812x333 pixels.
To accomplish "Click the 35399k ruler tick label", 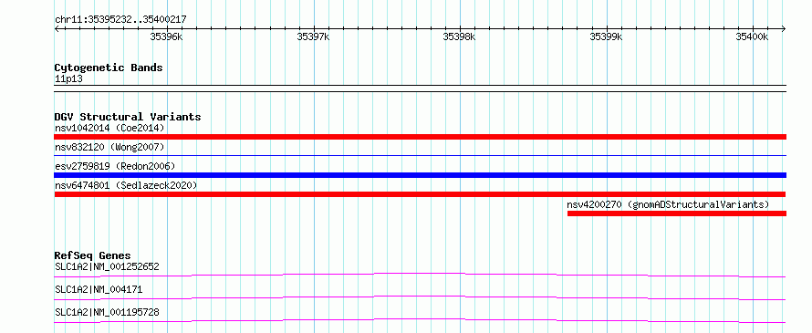I will [x=606, y=36].
